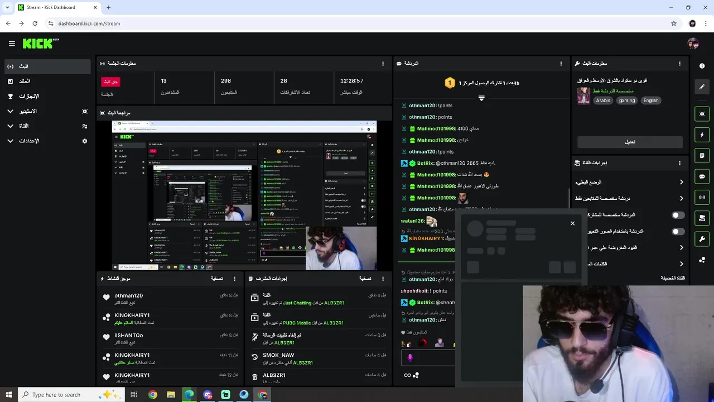
Task: Expand the banned words option arrow
Action: 681,264
